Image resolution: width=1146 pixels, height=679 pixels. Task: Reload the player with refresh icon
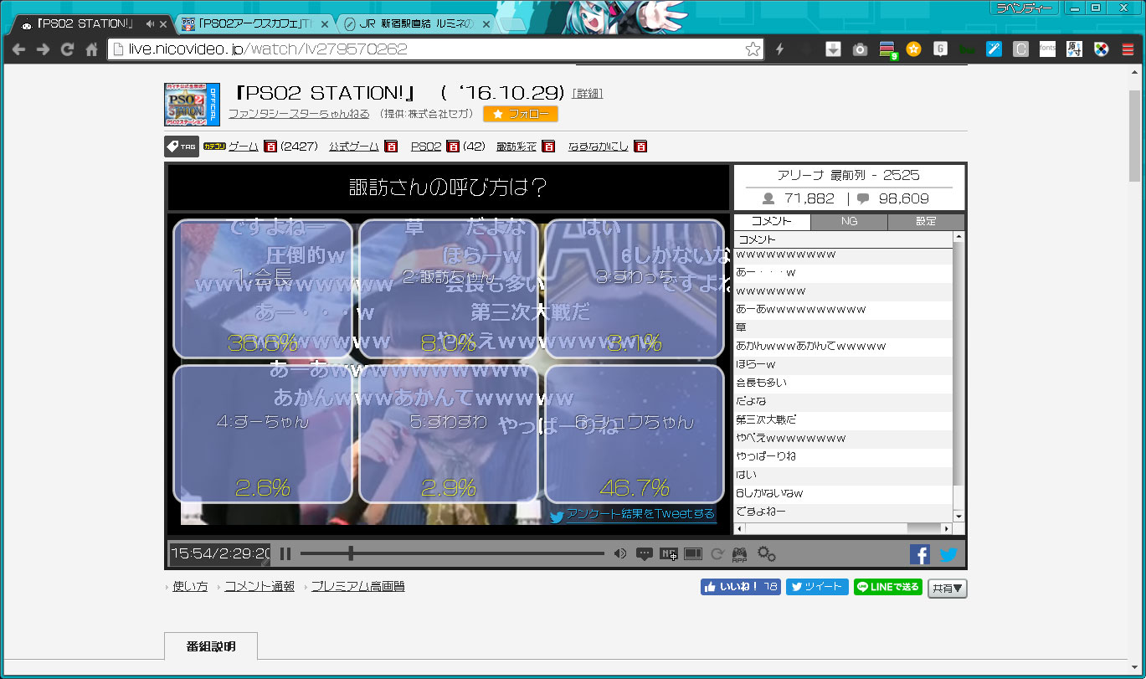click(x=717, y=553)
